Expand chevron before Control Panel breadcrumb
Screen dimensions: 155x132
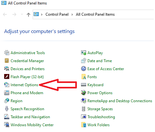42,14
